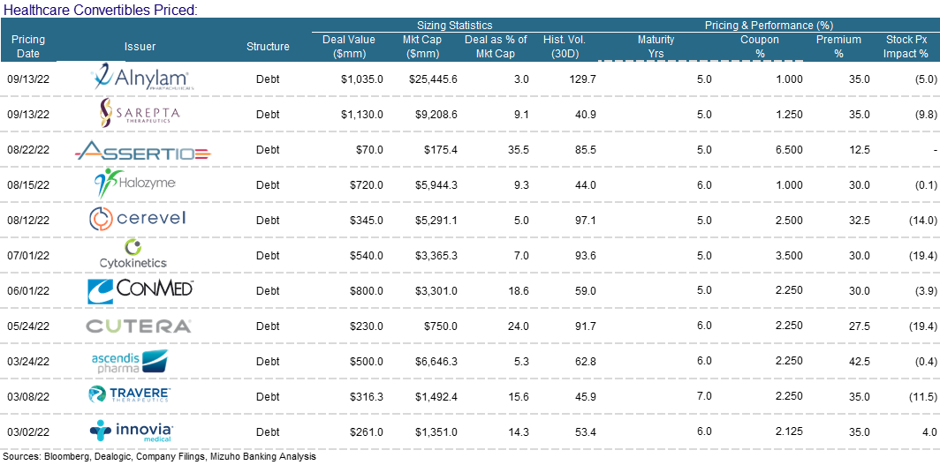Click the Healthcare Convertibles Priced title

[100, 9]
